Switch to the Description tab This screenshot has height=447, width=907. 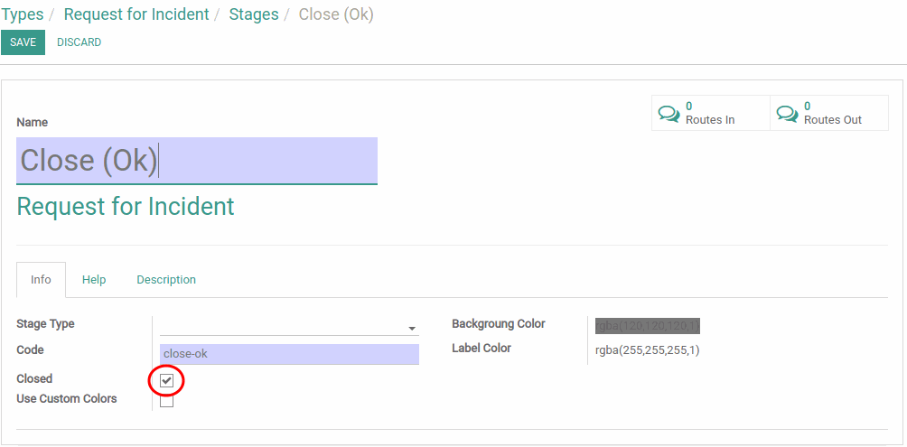pyautogui.click(x=166, y=280)
